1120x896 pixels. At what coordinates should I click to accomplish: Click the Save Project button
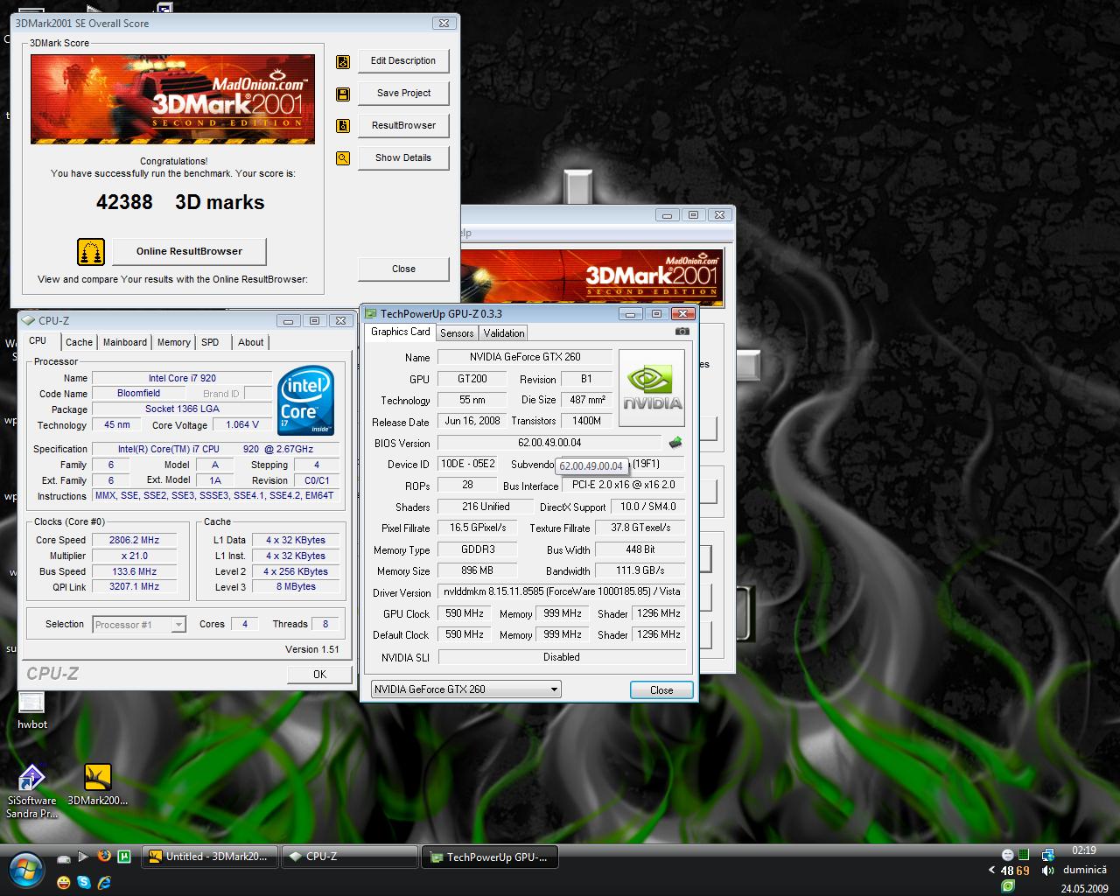(x=403, y=94)
